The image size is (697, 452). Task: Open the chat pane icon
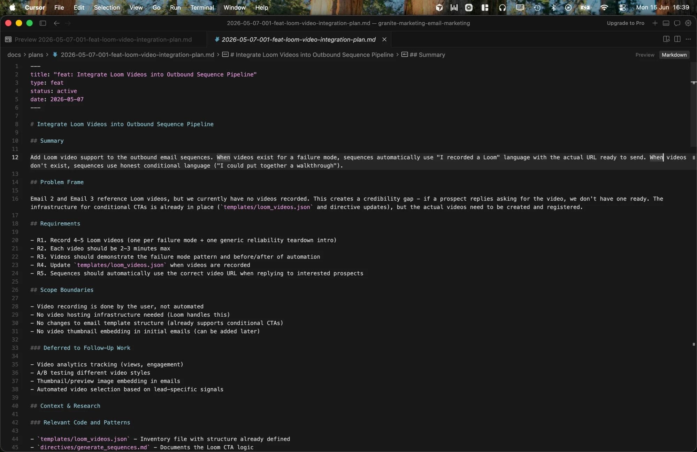677,23
